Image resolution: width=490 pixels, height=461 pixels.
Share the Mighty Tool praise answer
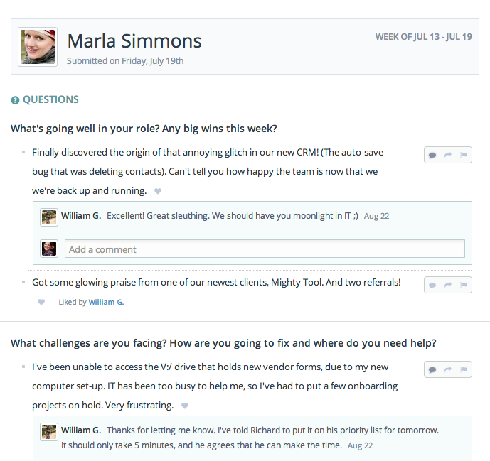point(448,285)
